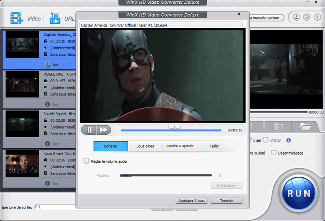Screen dimensions: 325x221
Task: Click the Kobe Bryant duration 00:02:36
Action: click(x=57, y=160)
